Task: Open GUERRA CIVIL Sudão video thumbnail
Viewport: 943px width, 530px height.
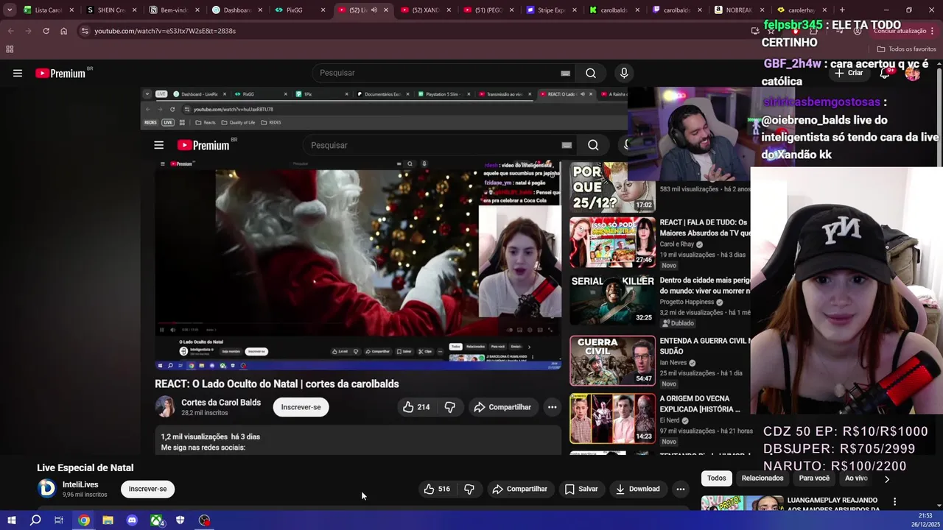Action: [x=612, y=360]
